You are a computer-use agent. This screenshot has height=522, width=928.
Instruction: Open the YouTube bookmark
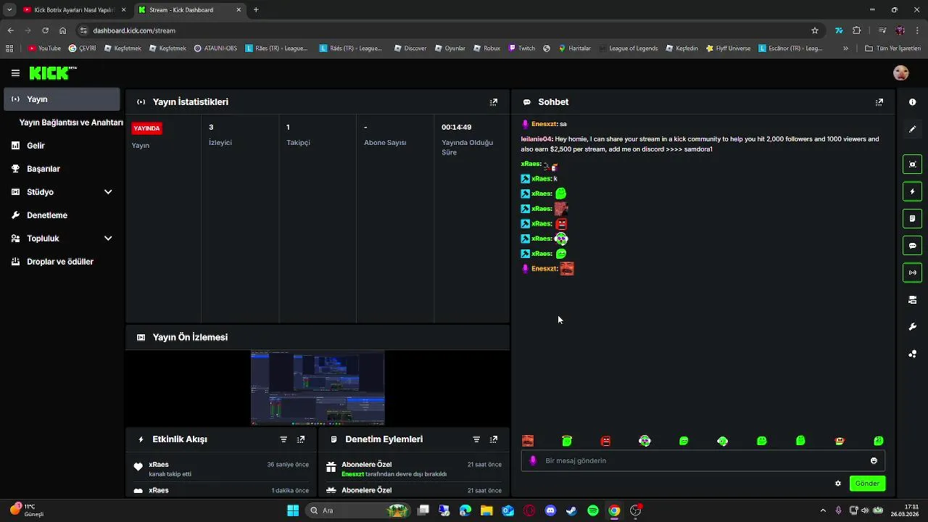point(44,49)
